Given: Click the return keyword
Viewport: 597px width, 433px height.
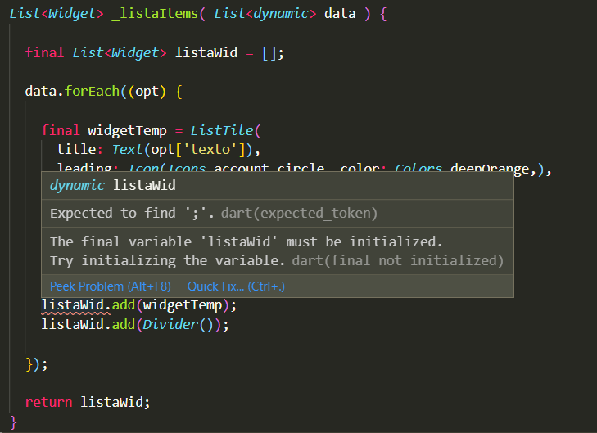Looking at the screenshot, I should pos(49,402).
